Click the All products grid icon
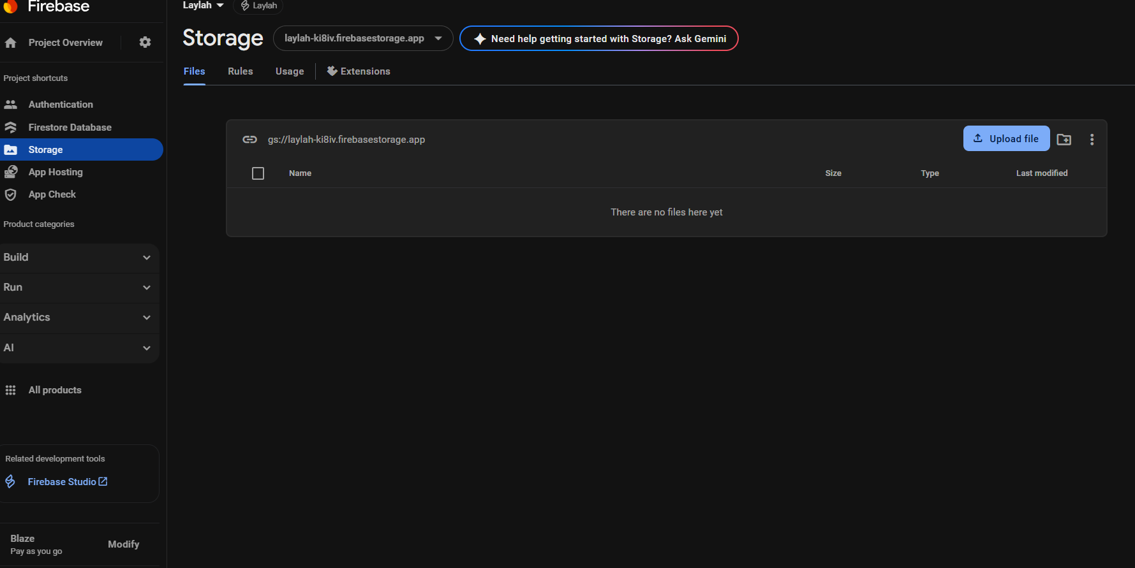1135x568 pixels. coord(11,390)
